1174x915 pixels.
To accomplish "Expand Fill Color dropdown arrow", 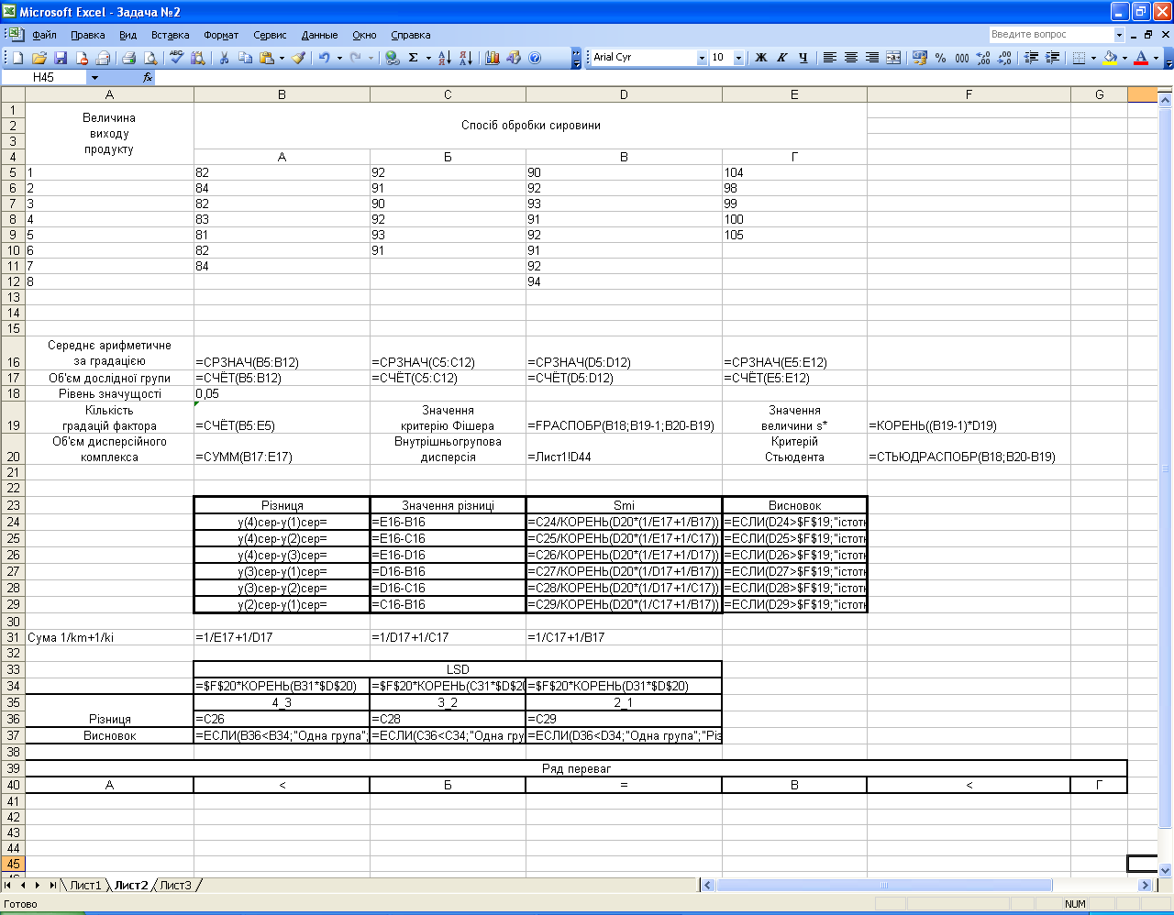I will [x=1124, y=58].
